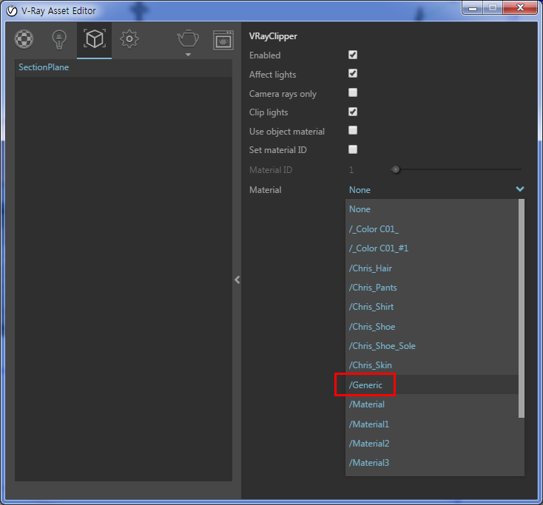Select the Geometry cube tab icon

94,38
